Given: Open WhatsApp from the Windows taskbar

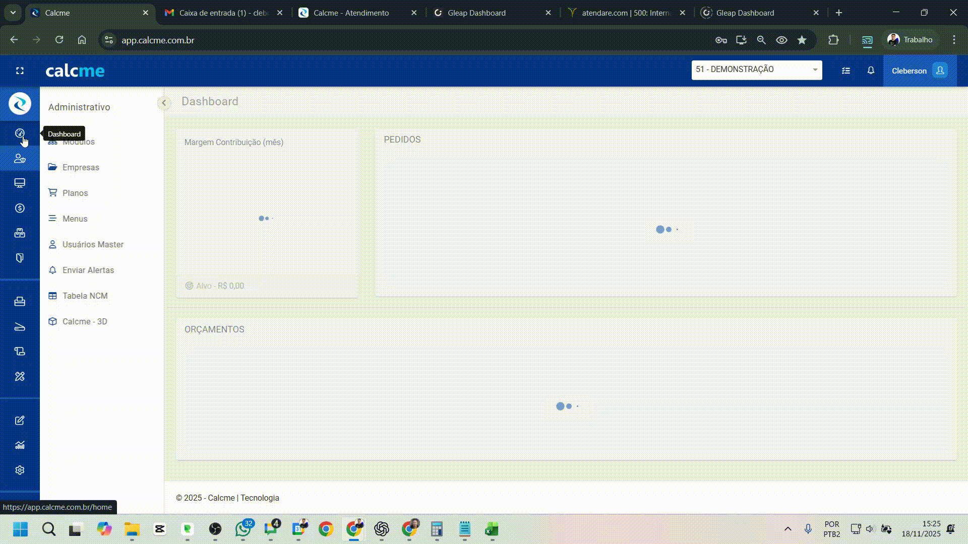Looking at the screenshot, I should point(243,529).
